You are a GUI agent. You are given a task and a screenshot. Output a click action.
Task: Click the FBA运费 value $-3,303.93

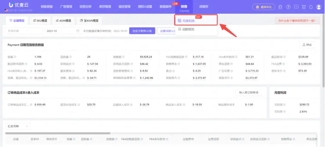coord(305,64)
